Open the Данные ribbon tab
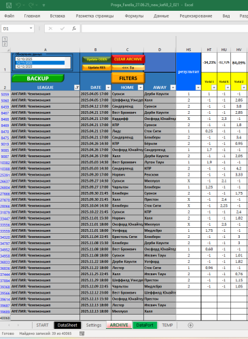 point(161,16)
